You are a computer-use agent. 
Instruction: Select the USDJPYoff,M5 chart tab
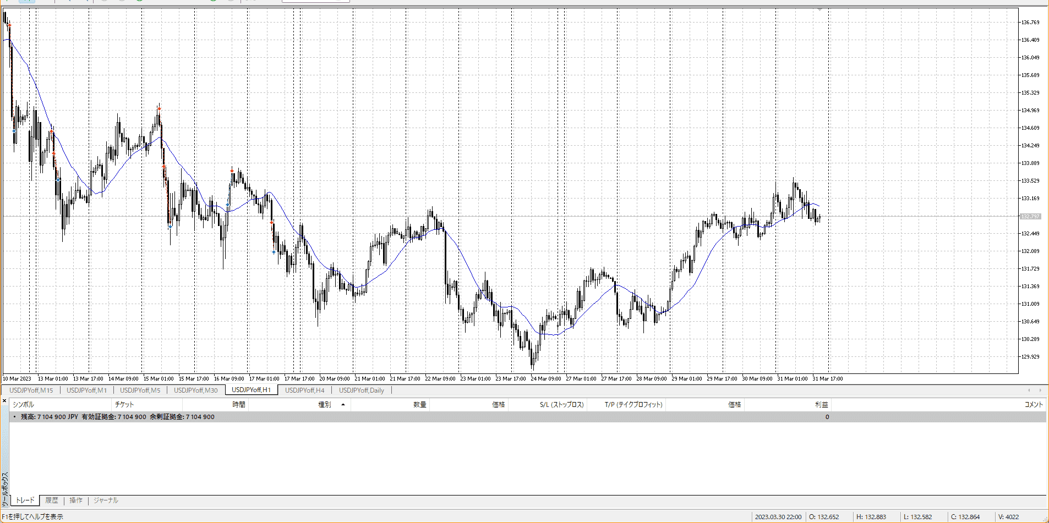click(140, 390)
